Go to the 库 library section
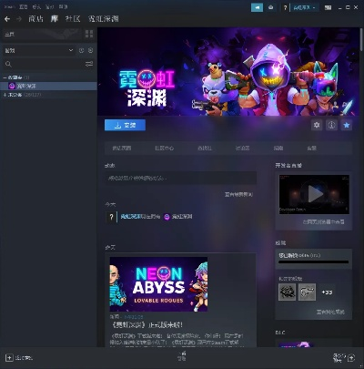Image resolution: width=364 pixels, height=369 pixels. pos(55,19)
